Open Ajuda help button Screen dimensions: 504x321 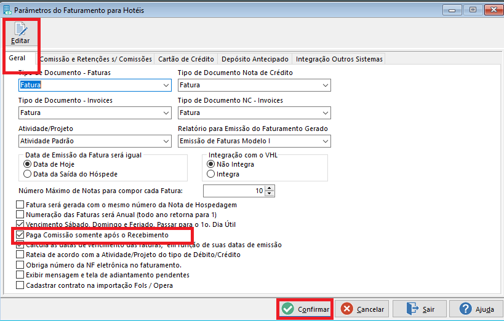pos(476,309)
